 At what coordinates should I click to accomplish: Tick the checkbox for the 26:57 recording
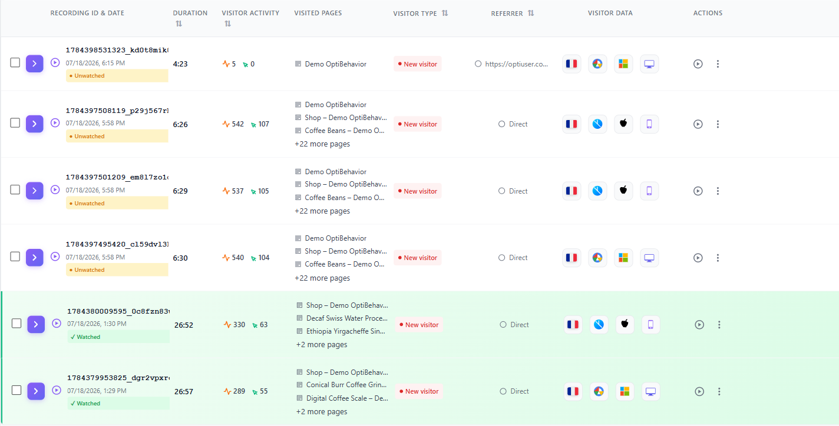coord(16,390)
